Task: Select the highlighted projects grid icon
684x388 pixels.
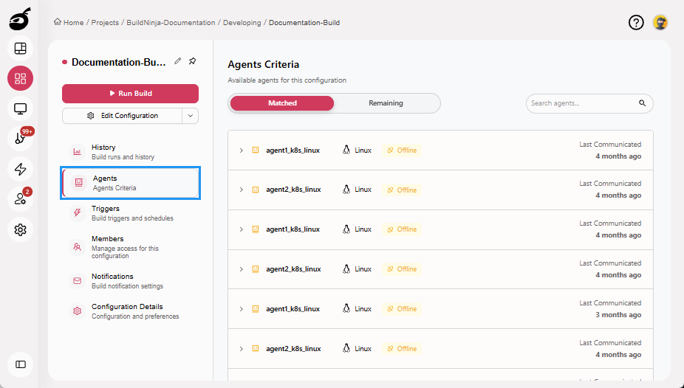Action: click(x=20, y=78)
